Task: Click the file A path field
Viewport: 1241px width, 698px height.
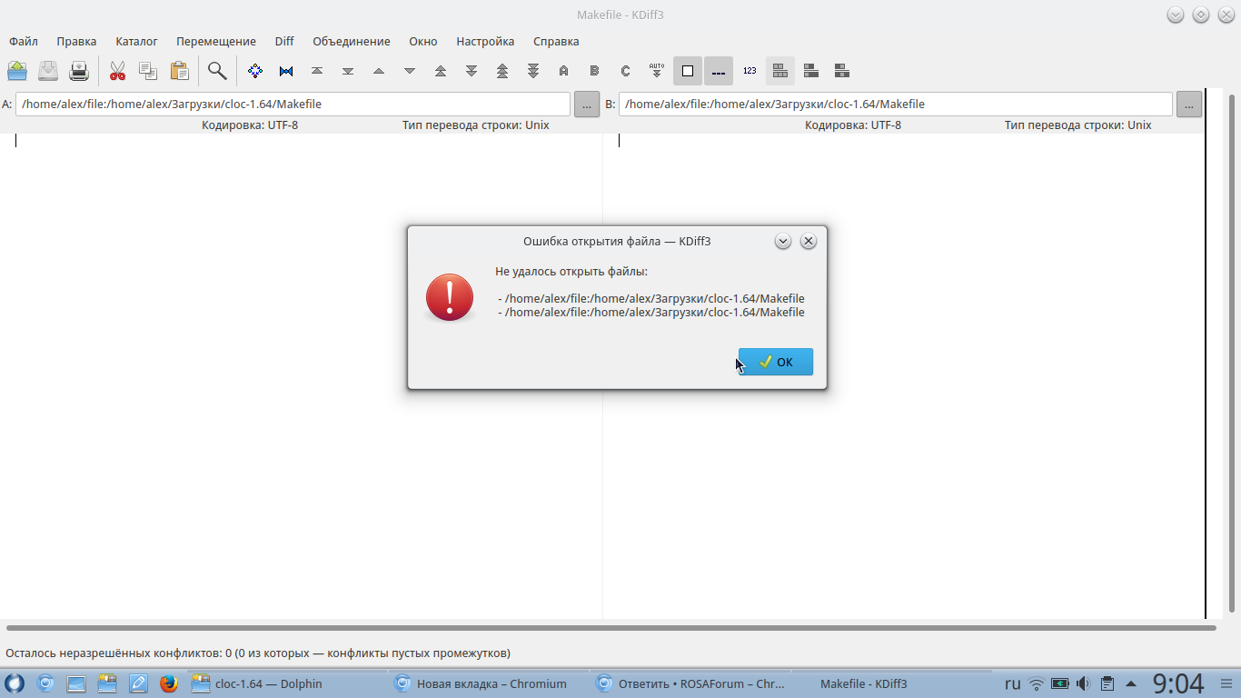Action: pos(293,104)
